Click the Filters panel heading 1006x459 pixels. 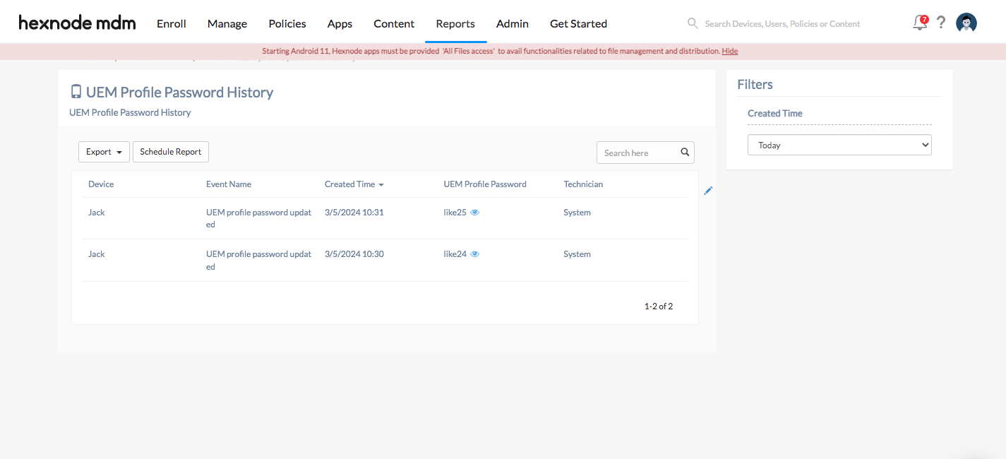pyautogui.click(x=755, y=84)
